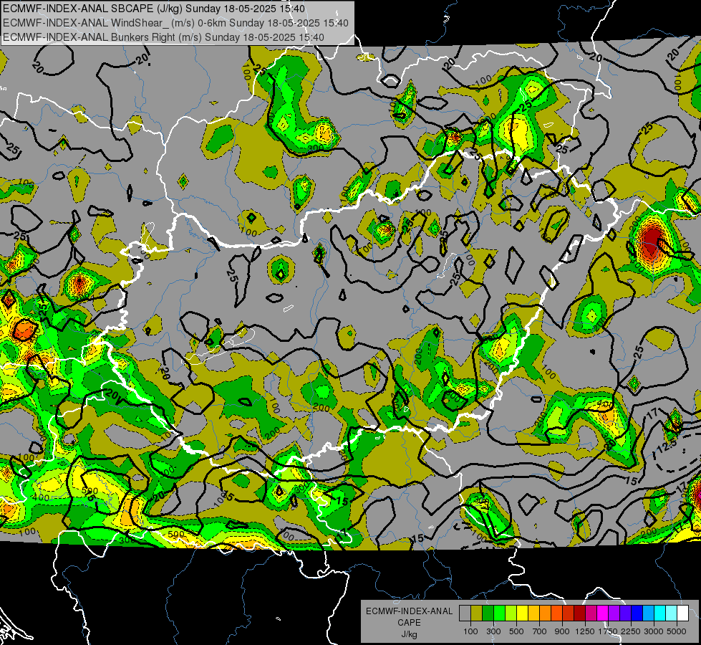Click the orange legend swatch before 700
This screenshot has height=645, width=701.
point(533,613)
